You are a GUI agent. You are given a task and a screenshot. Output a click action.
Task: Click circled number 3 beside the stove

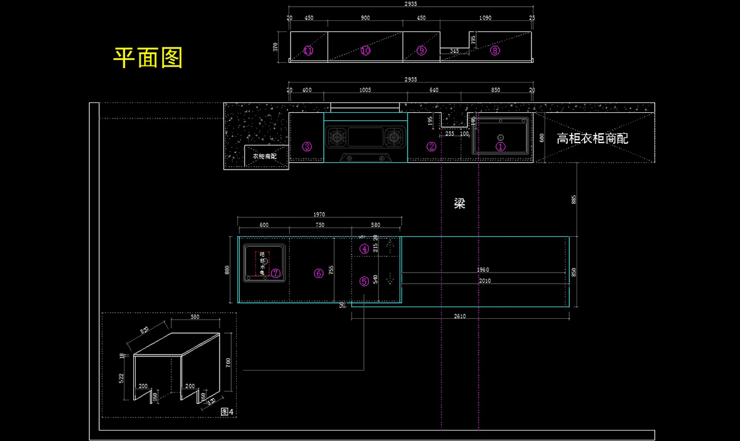tap(307, 147)
